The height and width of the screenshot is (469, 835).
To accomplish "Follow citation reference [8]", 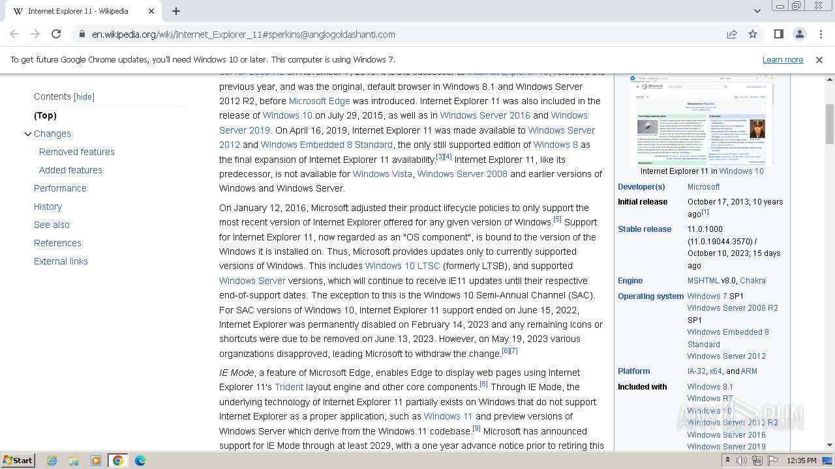I will (483, 384).
